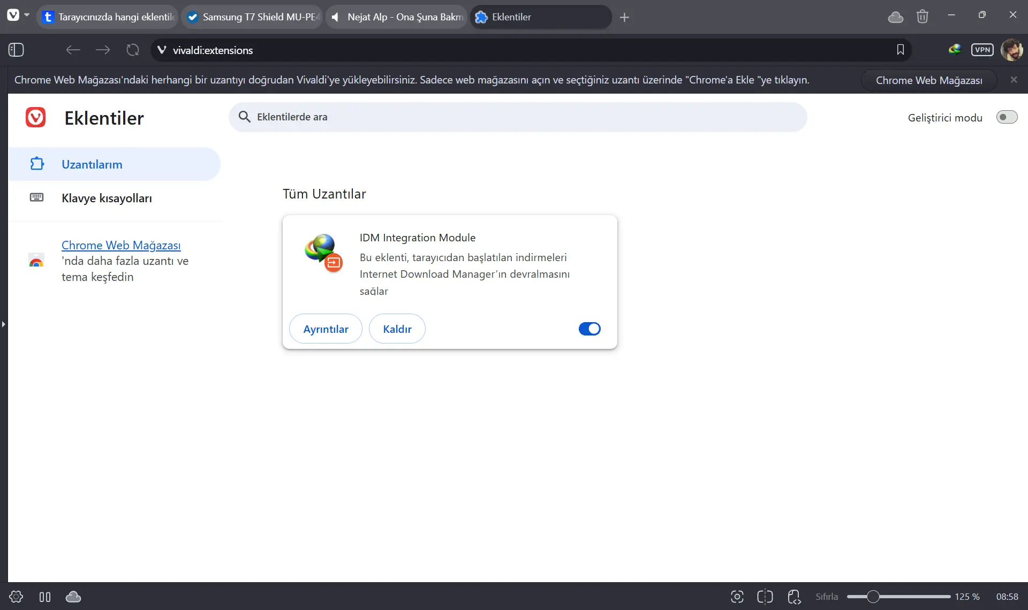Switch to Nejat Alp - Ona Şuna tab
This screenshot has width=1028, height=610.
397,17
